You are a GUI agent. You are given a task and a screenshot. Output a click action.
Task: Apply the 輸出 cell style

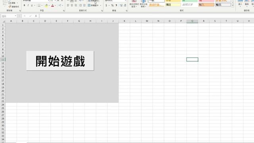click(x=223, y=5)
